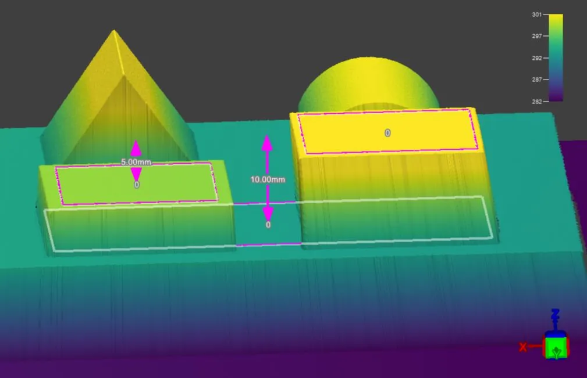Click the lower arrowhead of 5.00mm measurement
Screen dimensions: 587x378
click(136, 173)
